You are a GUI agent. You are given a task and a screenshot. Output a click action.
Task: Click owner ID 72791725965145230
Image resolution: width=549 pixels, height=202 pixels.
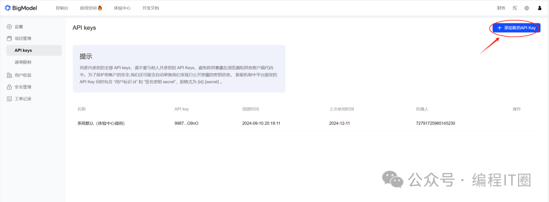tap(435, 124)
